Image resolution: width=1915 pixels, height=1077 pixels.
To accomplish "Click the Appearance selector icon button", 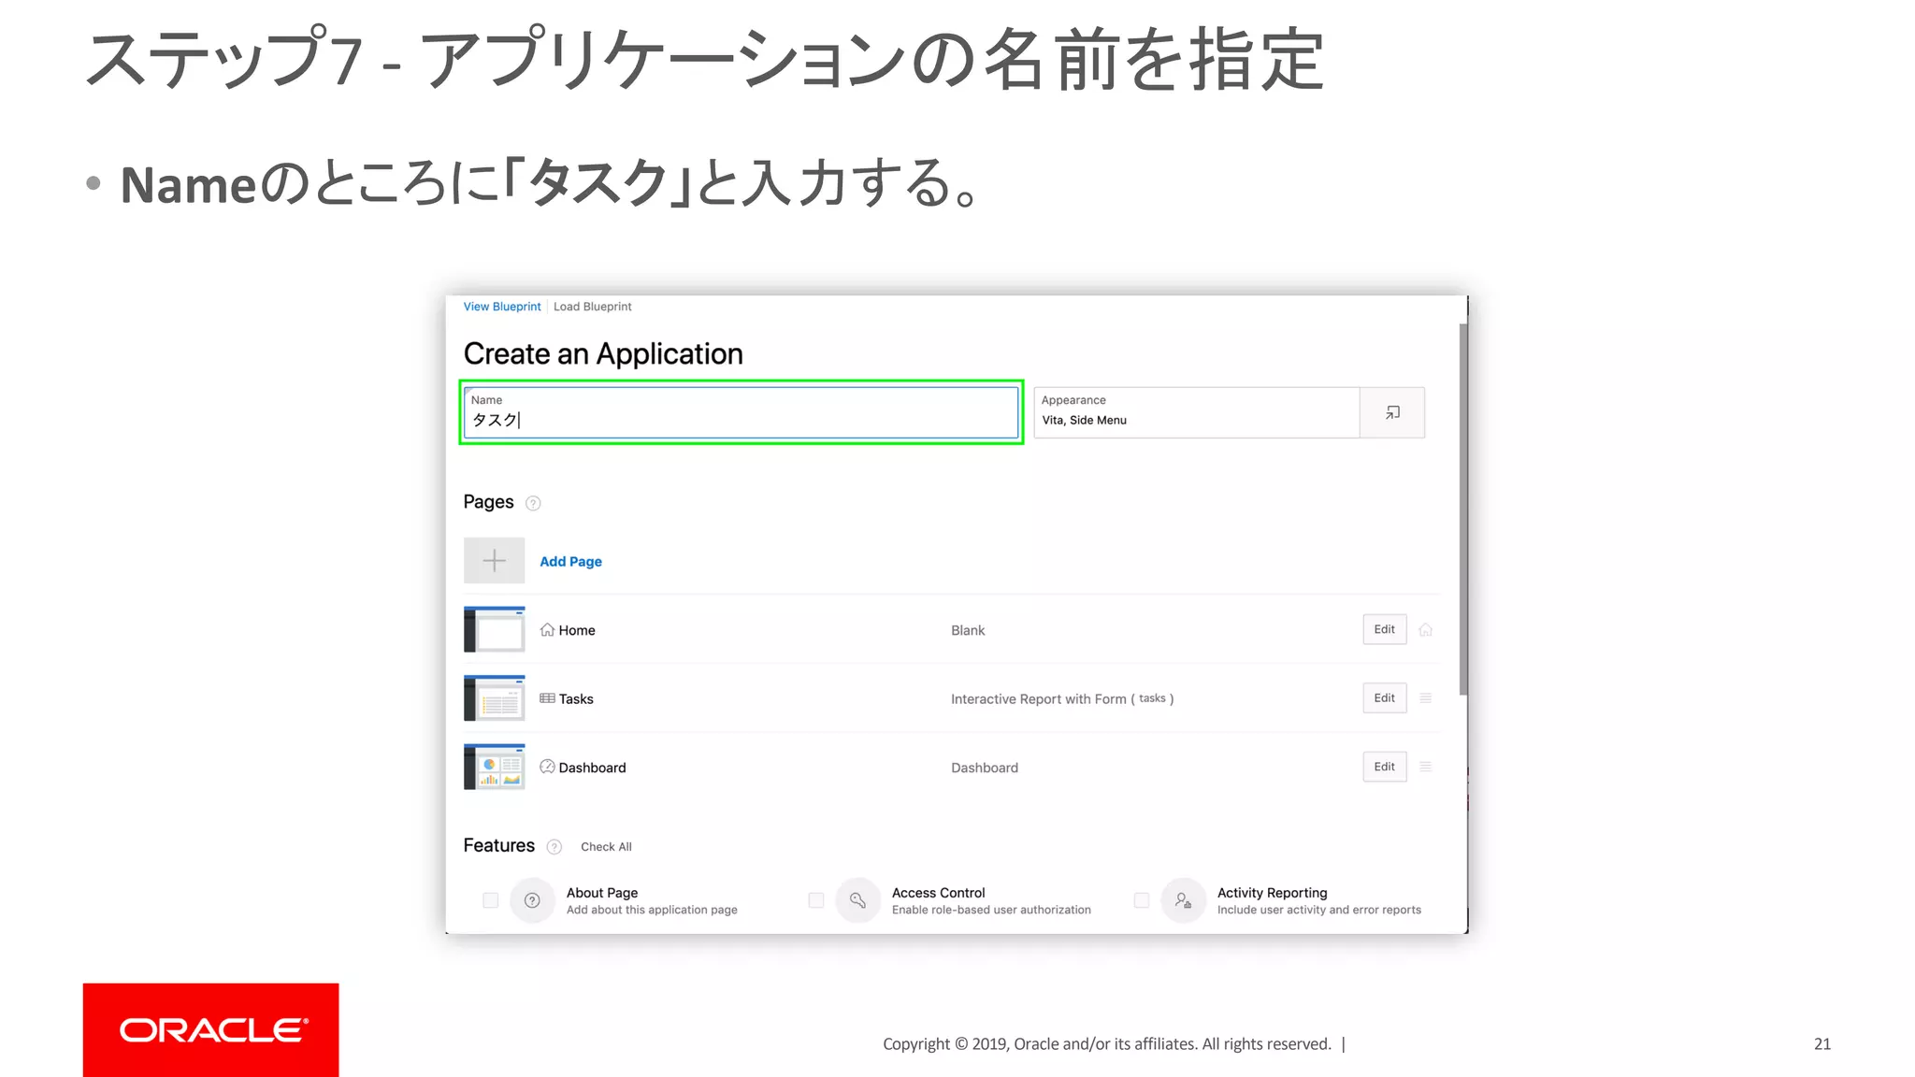I will click(x=1392, y=412).
